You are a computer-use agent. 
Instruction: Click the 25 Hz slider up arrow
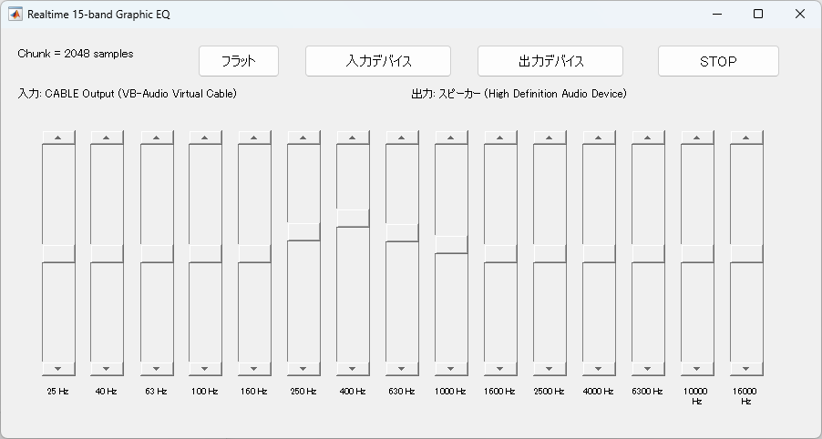click(x=58, y=138)
